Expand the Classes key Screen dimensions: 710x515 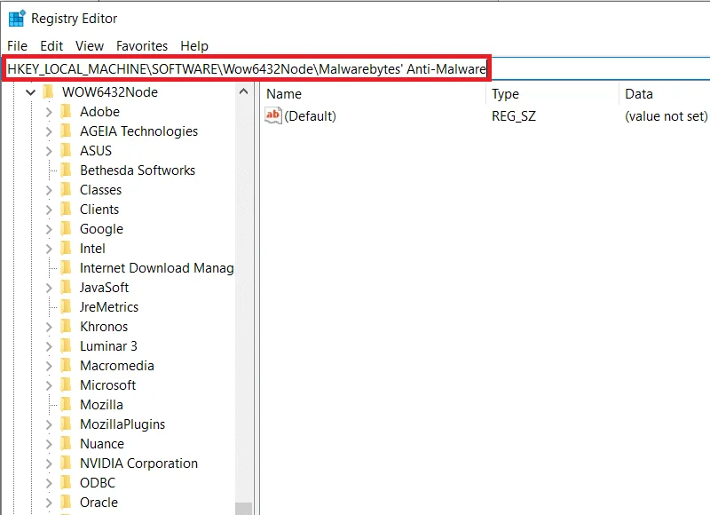[49, 190]
